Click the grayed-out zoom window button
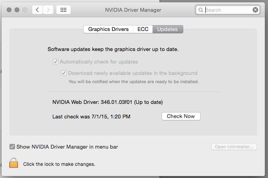The width and height of the screenshot is (268, 178). 24,10
